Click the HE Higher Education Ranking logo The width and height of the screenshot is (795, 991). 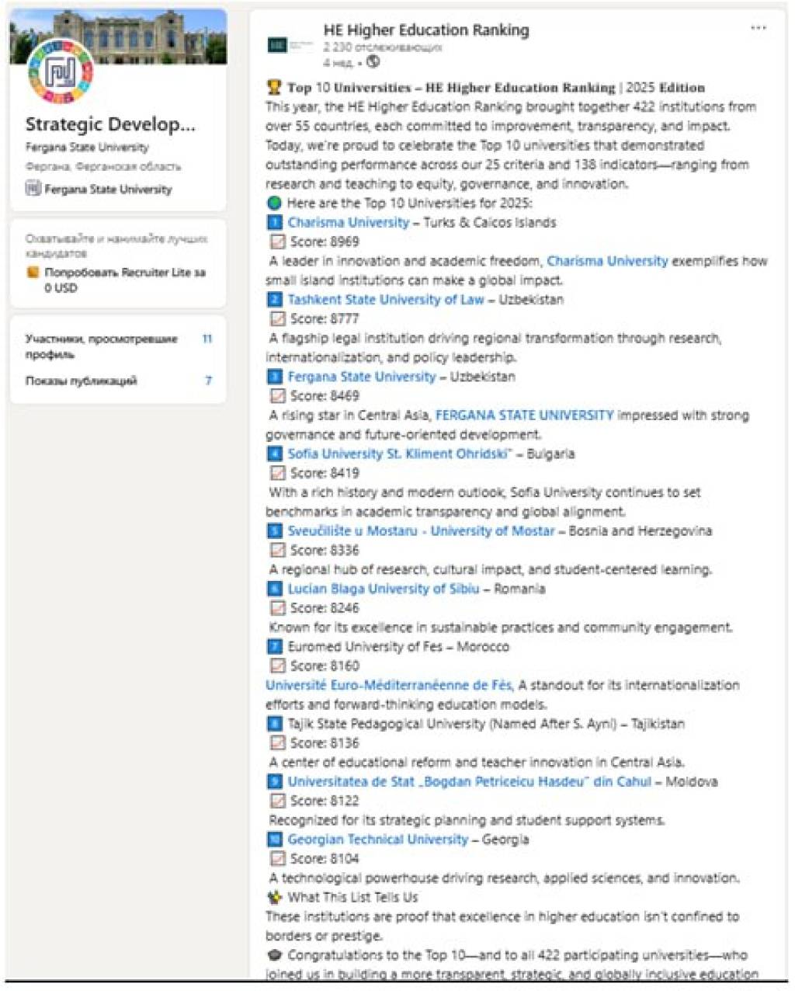[288, 45]
